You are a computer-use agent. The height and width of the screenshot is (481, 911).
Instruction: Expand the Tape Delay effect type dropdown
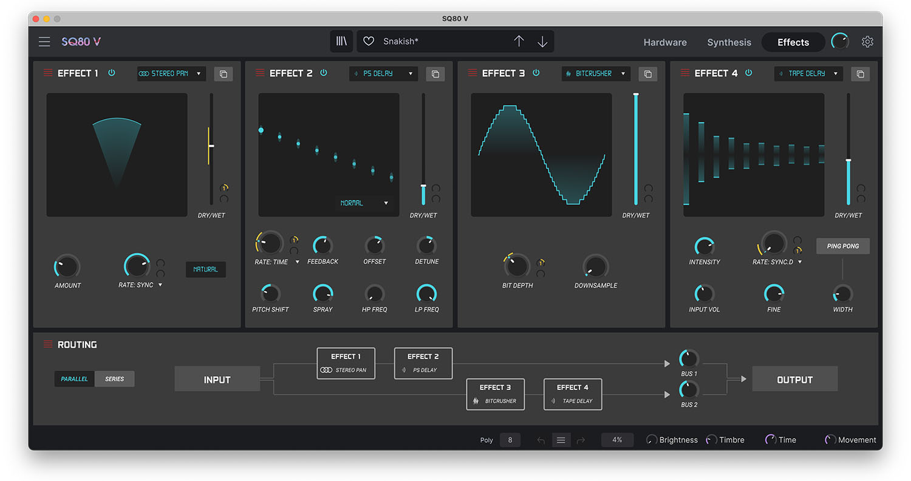pos(808,74)
